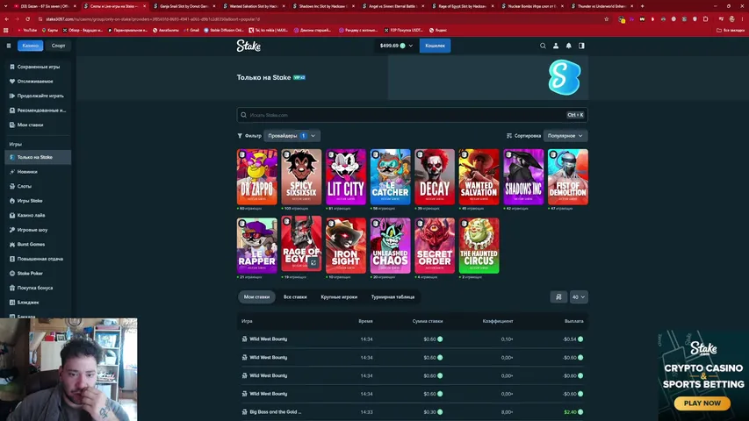The image size is (749, 421).
Task: Bookmark this page with star icon
Action: pyautogui.click(x=607, y=19)
